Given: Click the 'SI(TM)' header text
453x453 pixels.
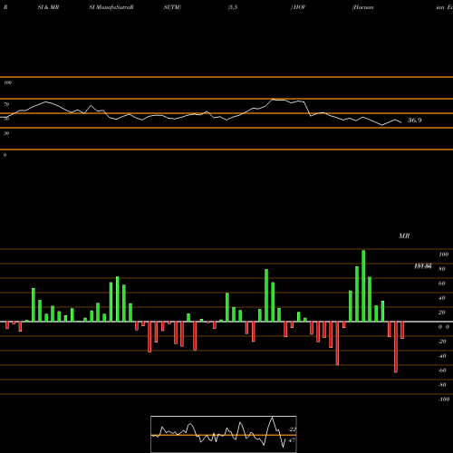Looking at the screenshot, I should point(172,7).
